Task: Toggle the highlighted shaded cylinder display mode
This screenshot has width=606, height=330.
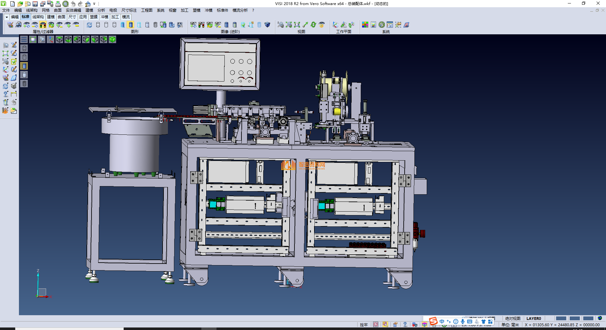Action: [131, 25]
